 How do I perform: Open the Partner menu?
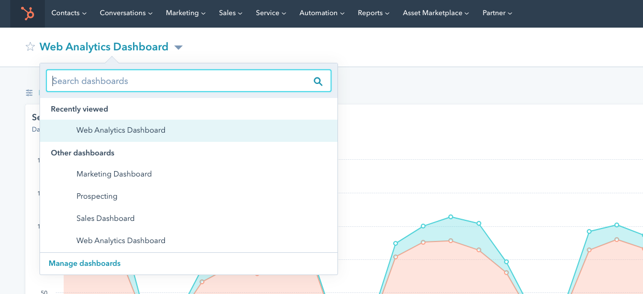pos(497,13)
